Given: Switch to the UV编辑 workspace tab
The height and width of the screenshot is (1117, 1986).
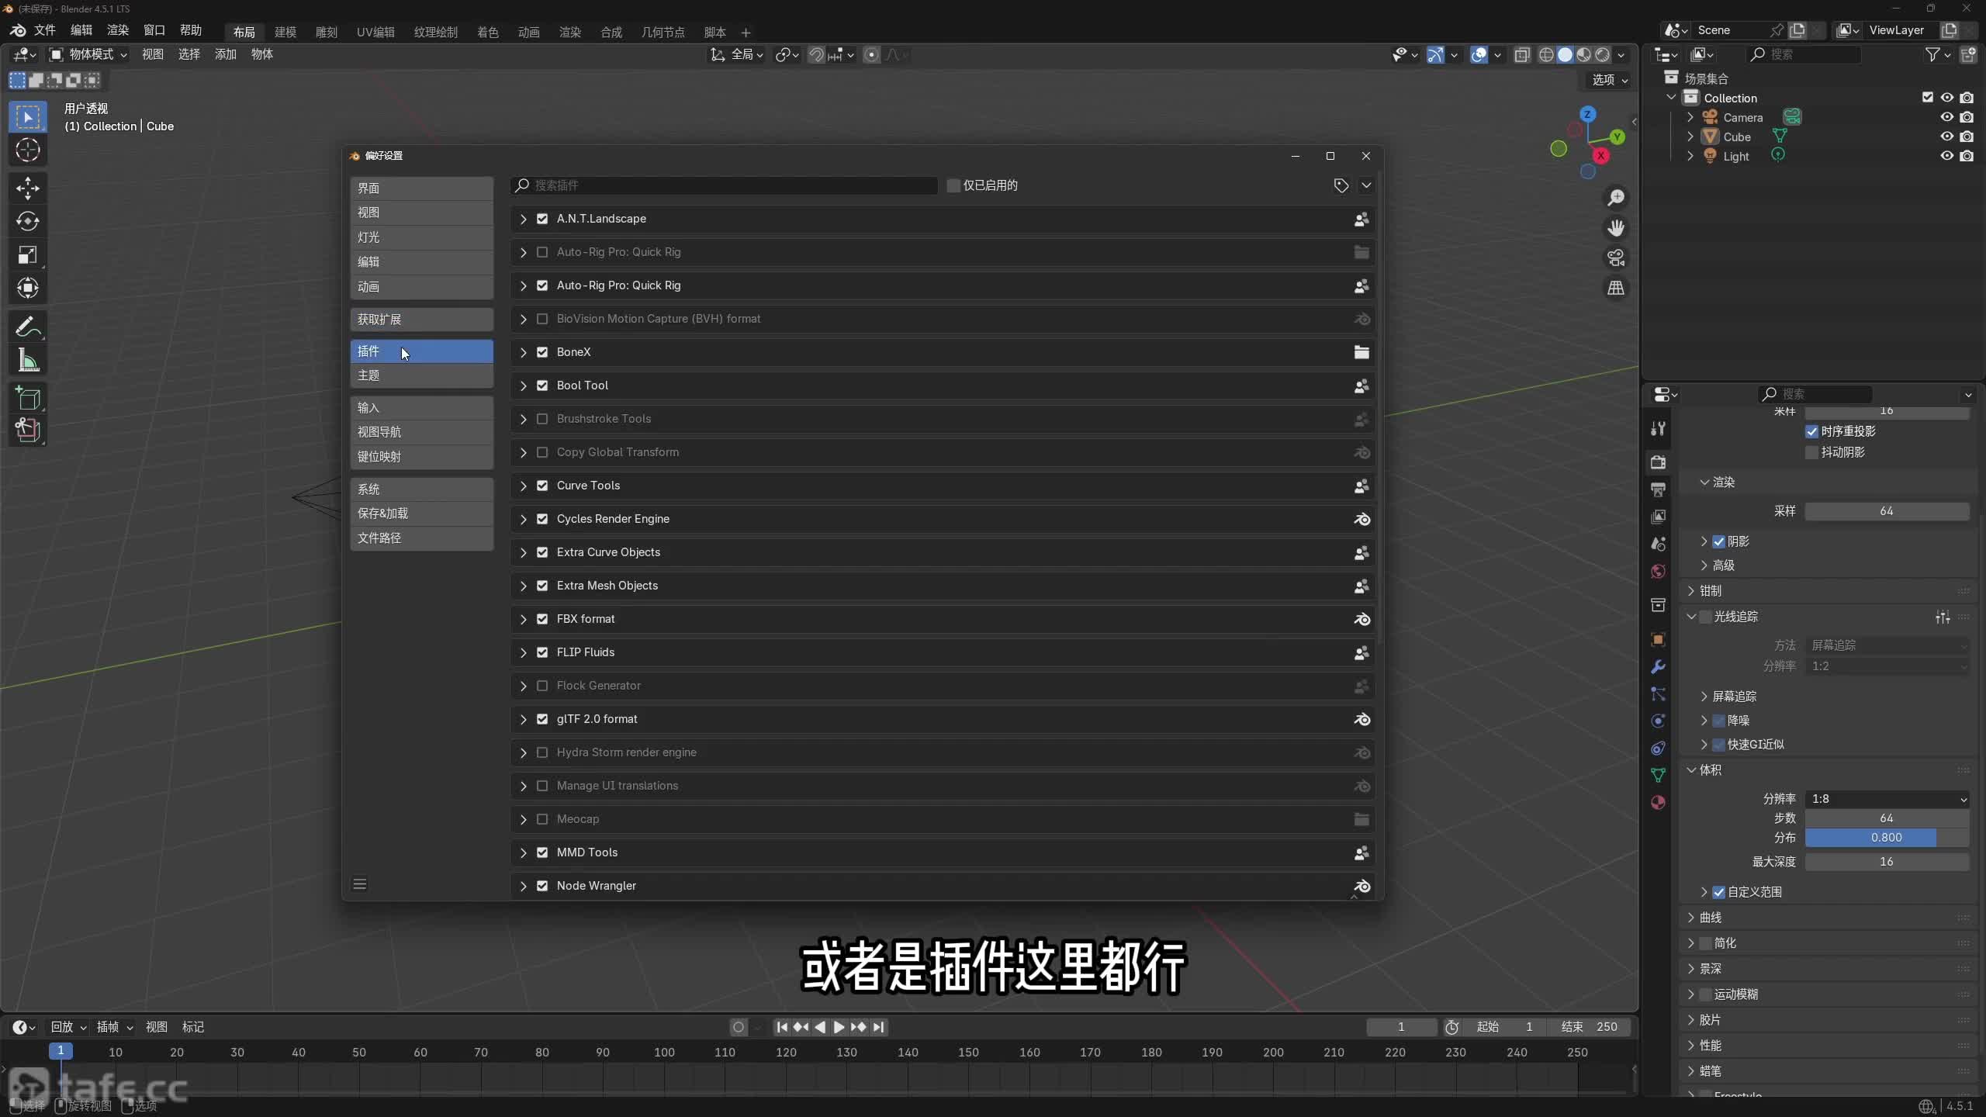Looking at the screenshot, I should click(375, 32).
